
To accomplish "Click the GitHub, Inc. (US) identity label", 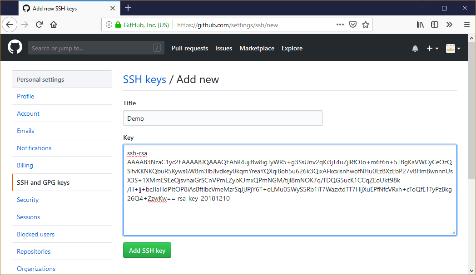I will 146,25.
